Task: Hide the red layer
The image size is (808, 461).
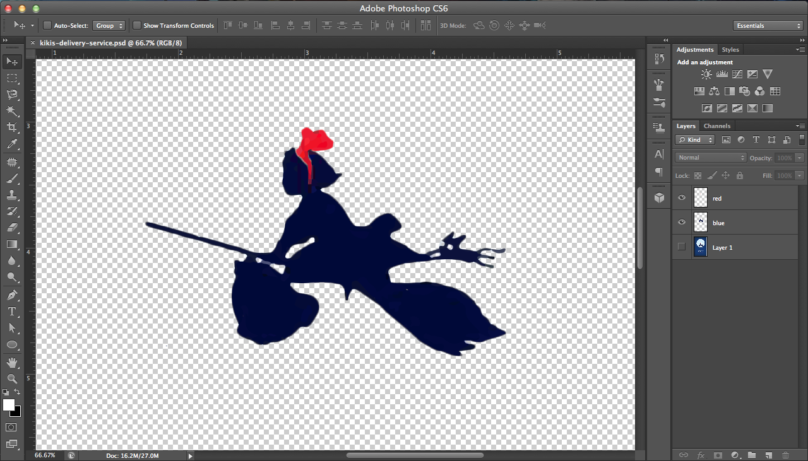Action: click(682, 198)
